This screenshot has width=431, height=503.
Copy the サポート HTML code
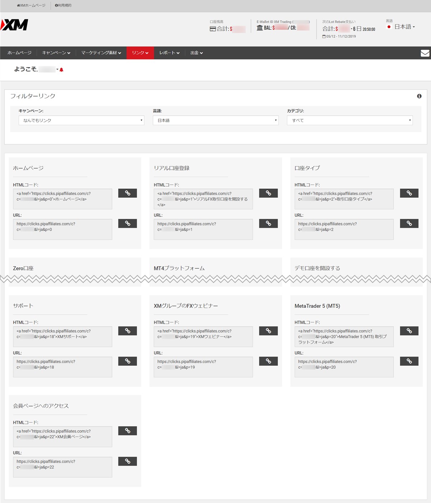[x=128, y=331]
